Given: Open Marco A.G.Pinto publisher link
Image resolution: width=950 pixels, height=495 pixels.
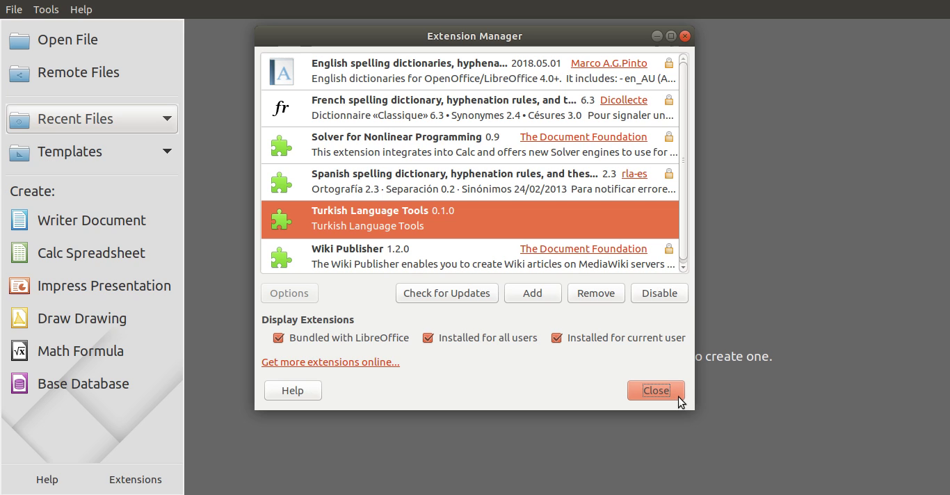Looking at the screenshot, I should (609, 63).
